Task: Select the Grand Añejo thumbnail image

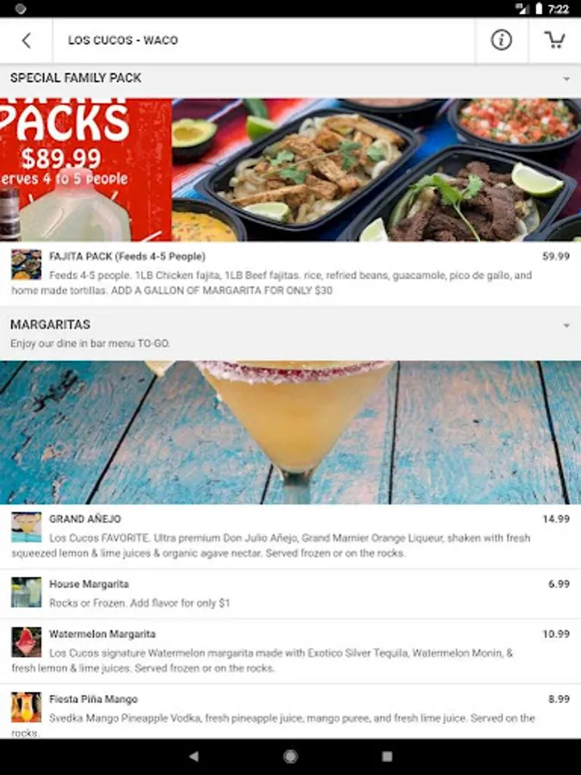Action: 26,527
